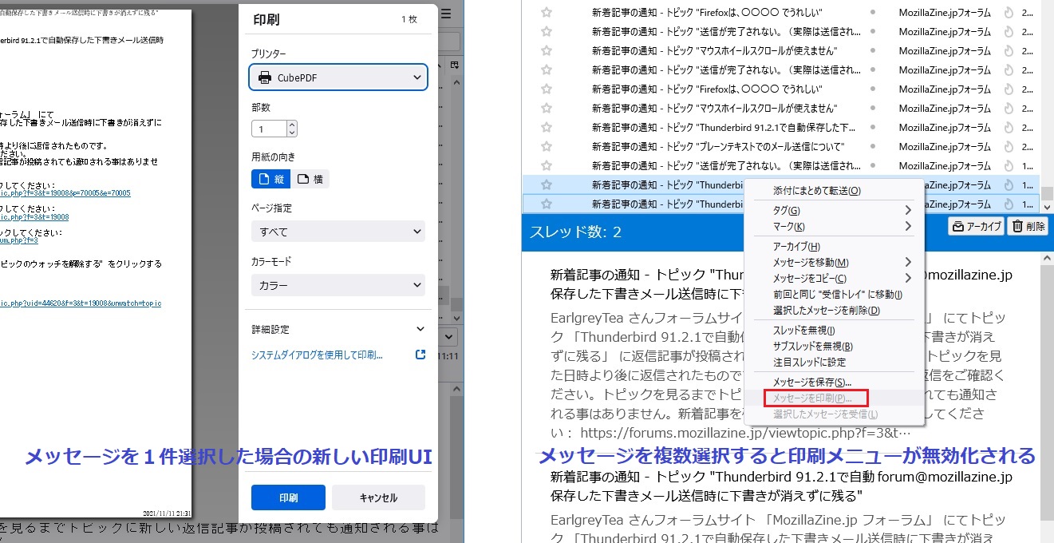The width and height of the screenshot is (1054, 543).
Task: Open the ページ指定 dropdown showing すべて
Action: [x=338, y=232]
